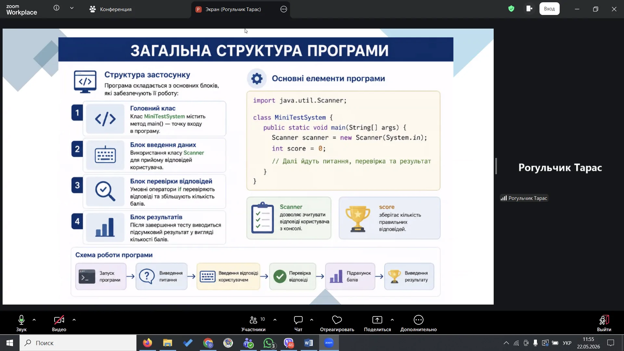Show hidden system tray icons
The width and height of the screenshot is (624, 351).
(506, 343)
